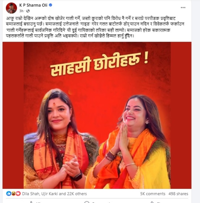View the 498 shares list

pyautogui.click(x=178, y=194)
